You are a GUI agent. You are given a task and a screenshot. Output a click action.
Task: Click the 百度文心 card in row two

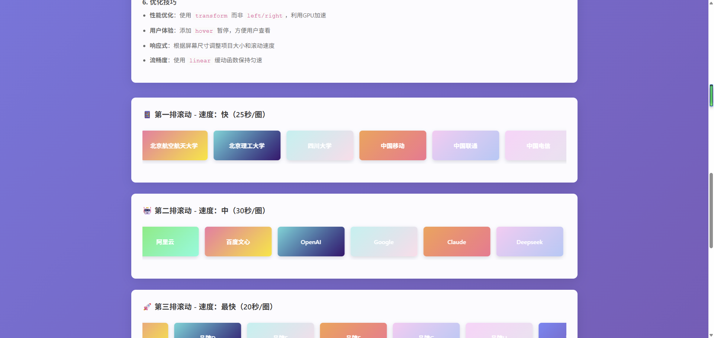pyautogui.click(x=238, y=242)
